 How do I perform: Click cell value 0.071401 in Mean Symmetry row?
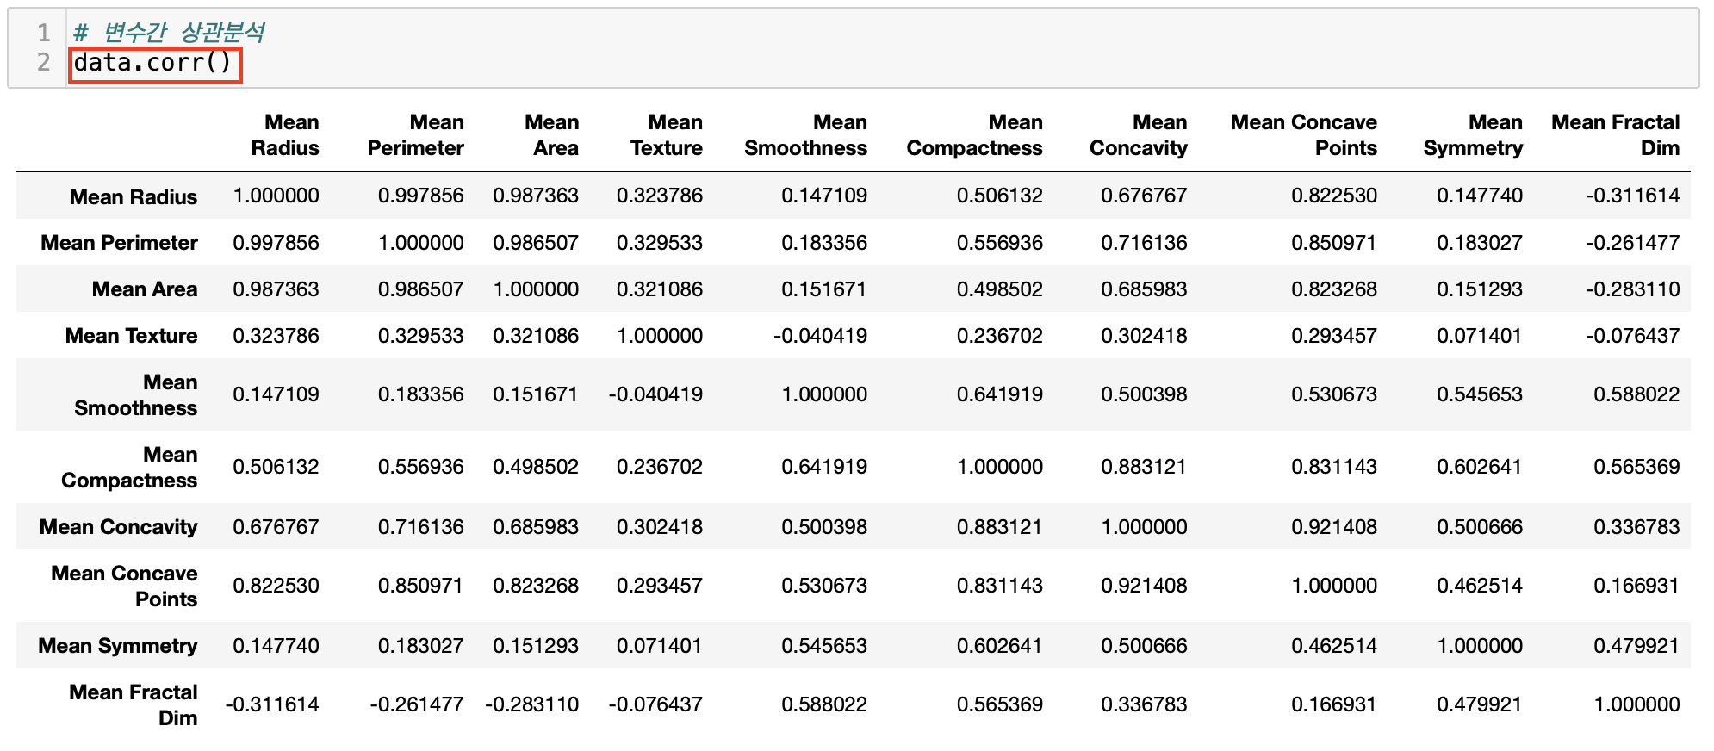pyautogui.click(x=660, y=646)
